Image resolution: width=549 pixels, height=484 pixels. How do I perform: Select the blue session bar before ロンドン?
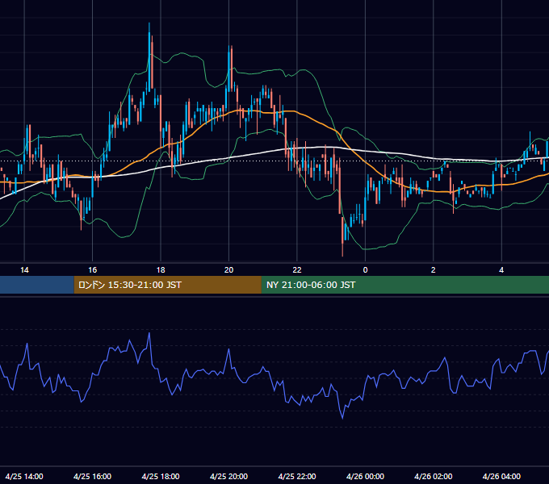coord(37,285)
